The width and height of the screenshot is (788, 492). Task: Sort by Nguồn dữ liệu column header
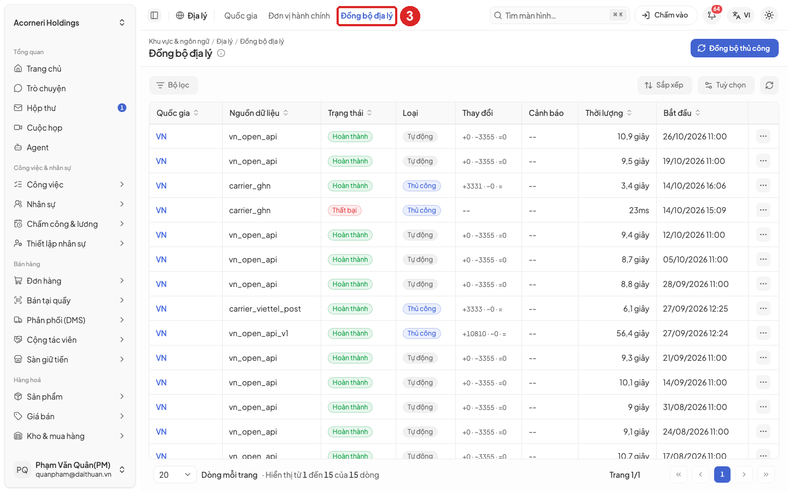(259, 113)
